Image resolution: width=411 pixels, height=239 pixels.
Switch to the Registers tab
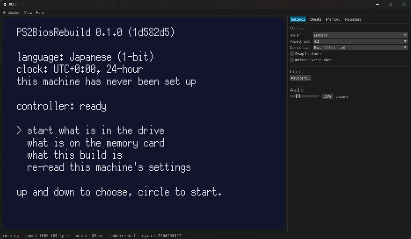[x=353, y=19]
